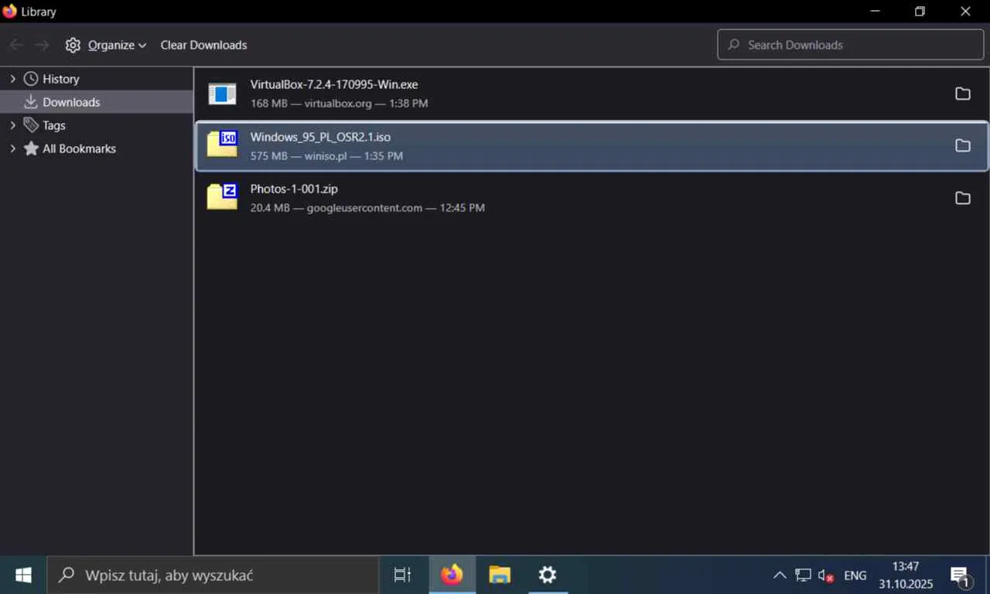Focus the Search Downloads field
The image size is (990, 594).
click(850, 45)
